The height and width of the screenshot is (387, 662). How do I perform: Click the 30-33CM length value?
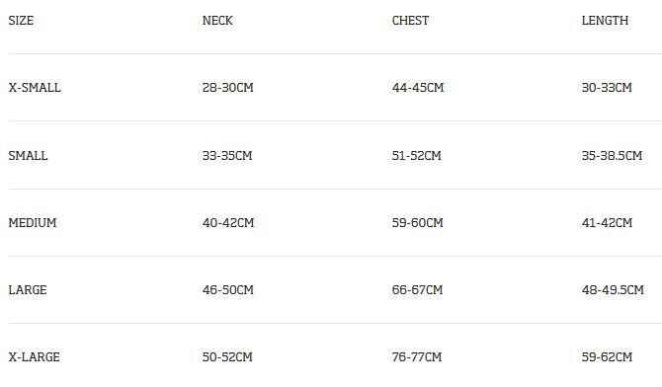(x=607, y=87)
